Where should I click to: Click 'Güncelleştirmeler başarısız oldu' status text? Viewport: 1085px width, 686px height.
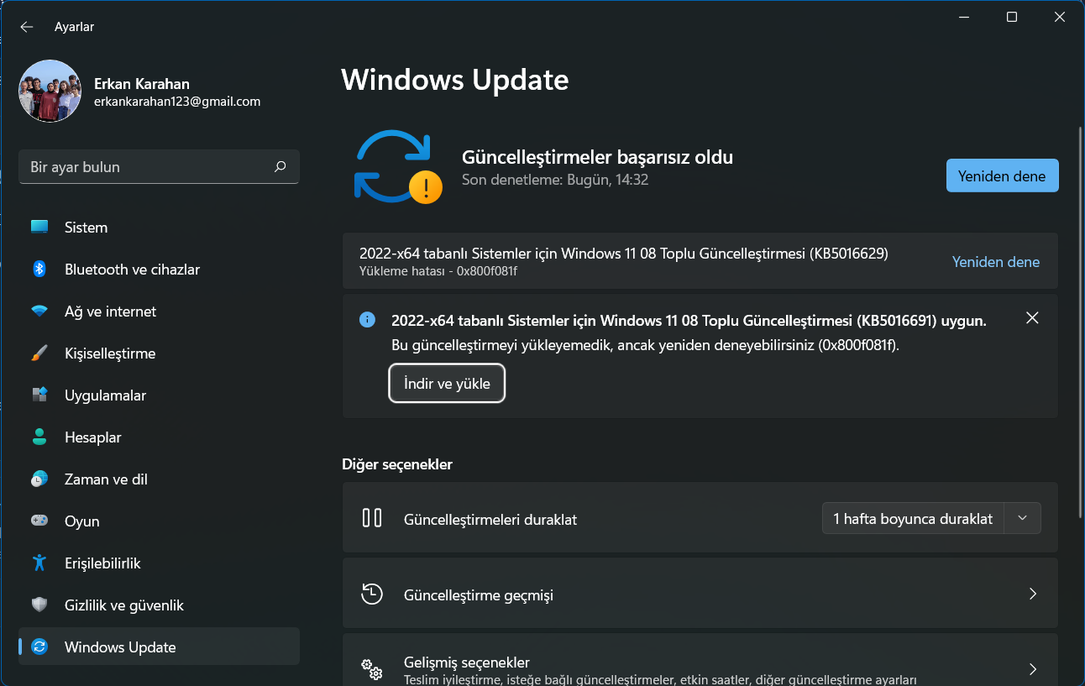(598, 157)
